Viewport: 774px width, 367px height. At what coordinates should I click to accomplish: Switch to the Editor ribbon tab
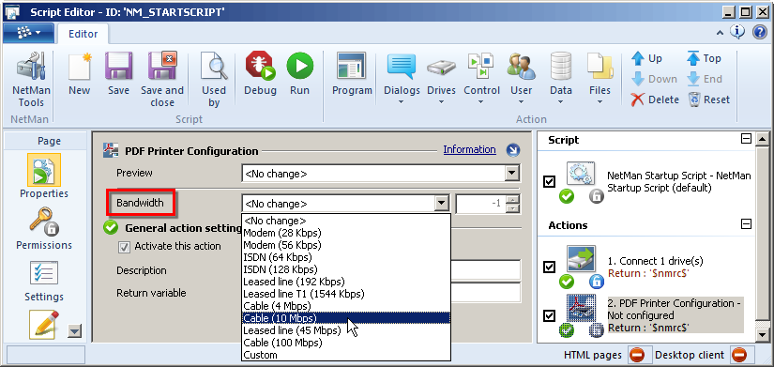click(83, 34)
